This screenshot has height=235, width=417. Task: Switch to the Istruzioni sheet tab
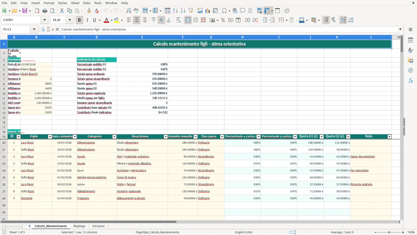98,226
